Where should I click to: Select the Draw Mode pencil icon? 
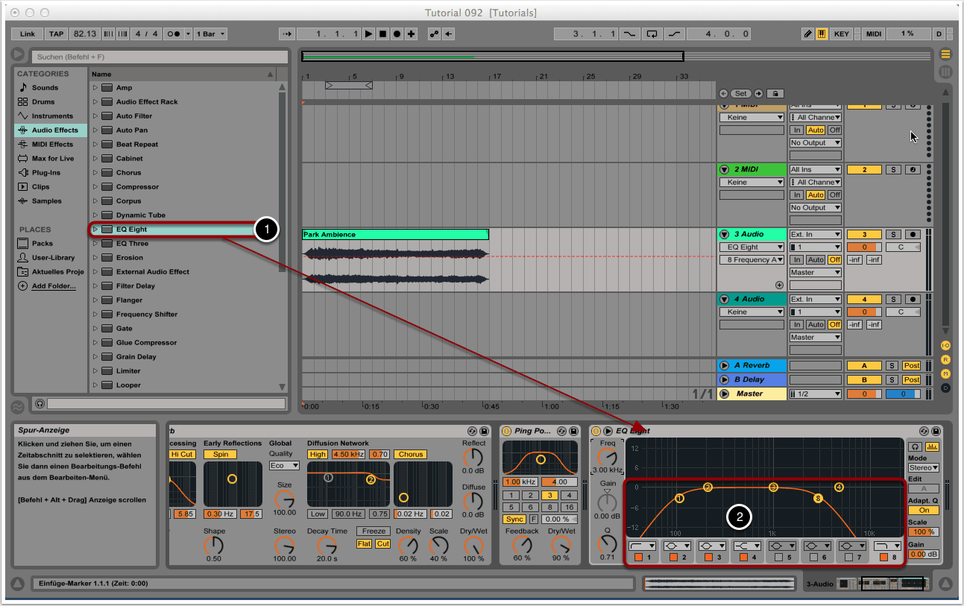(x=807, y=34)
